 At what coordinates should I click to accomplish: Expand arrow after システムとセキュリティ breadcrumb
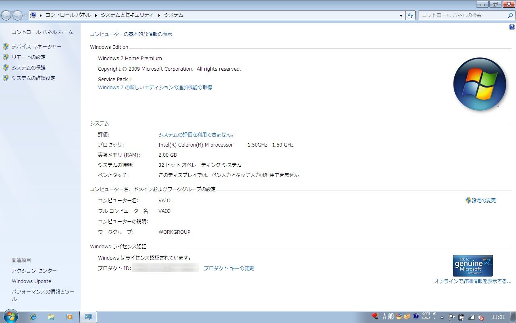159,15
